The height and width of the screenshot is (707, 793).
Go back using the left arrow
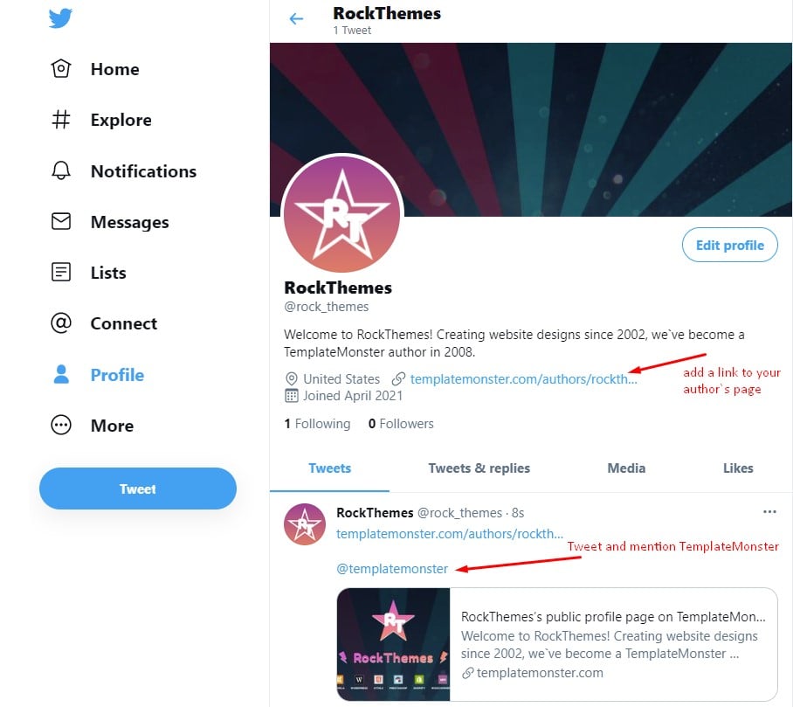[297, 19]
